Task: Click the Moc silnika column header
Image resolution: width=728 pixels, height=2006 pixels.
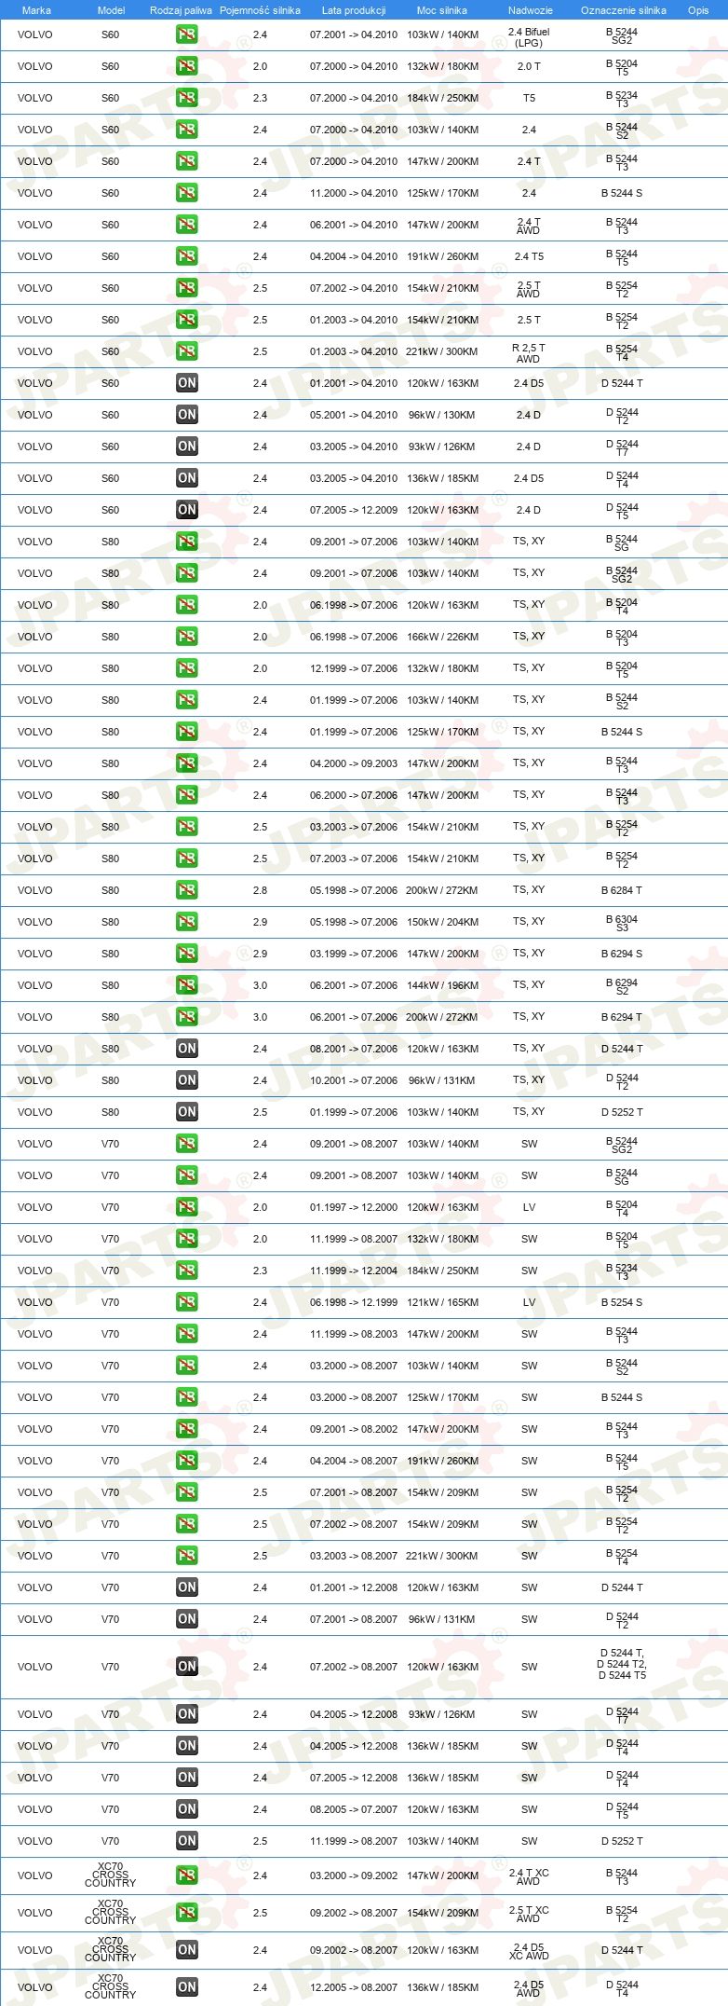Action: [442, 10]
